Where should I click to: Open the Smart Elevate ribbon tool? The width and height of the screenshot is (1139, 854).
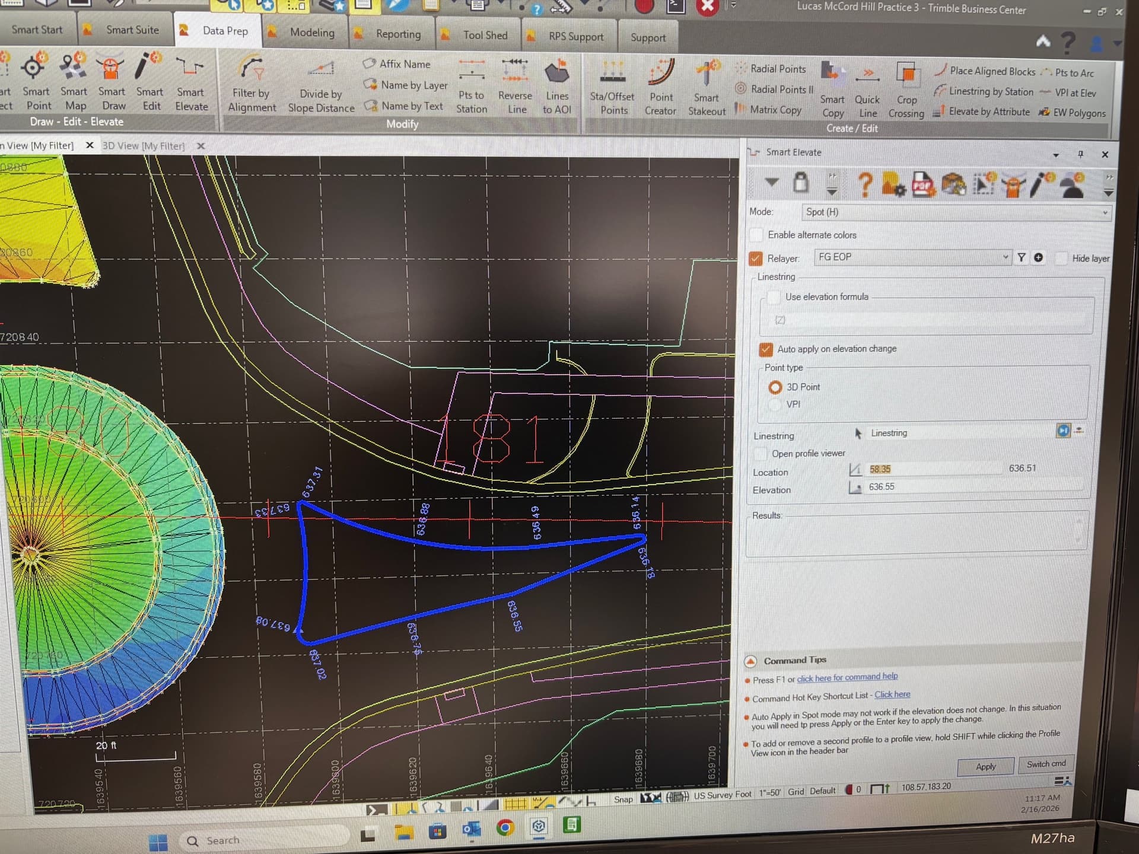[191, 82]
